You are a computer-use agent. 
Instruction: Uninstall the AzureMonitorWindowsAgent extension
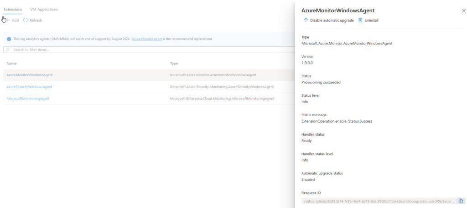368,20
